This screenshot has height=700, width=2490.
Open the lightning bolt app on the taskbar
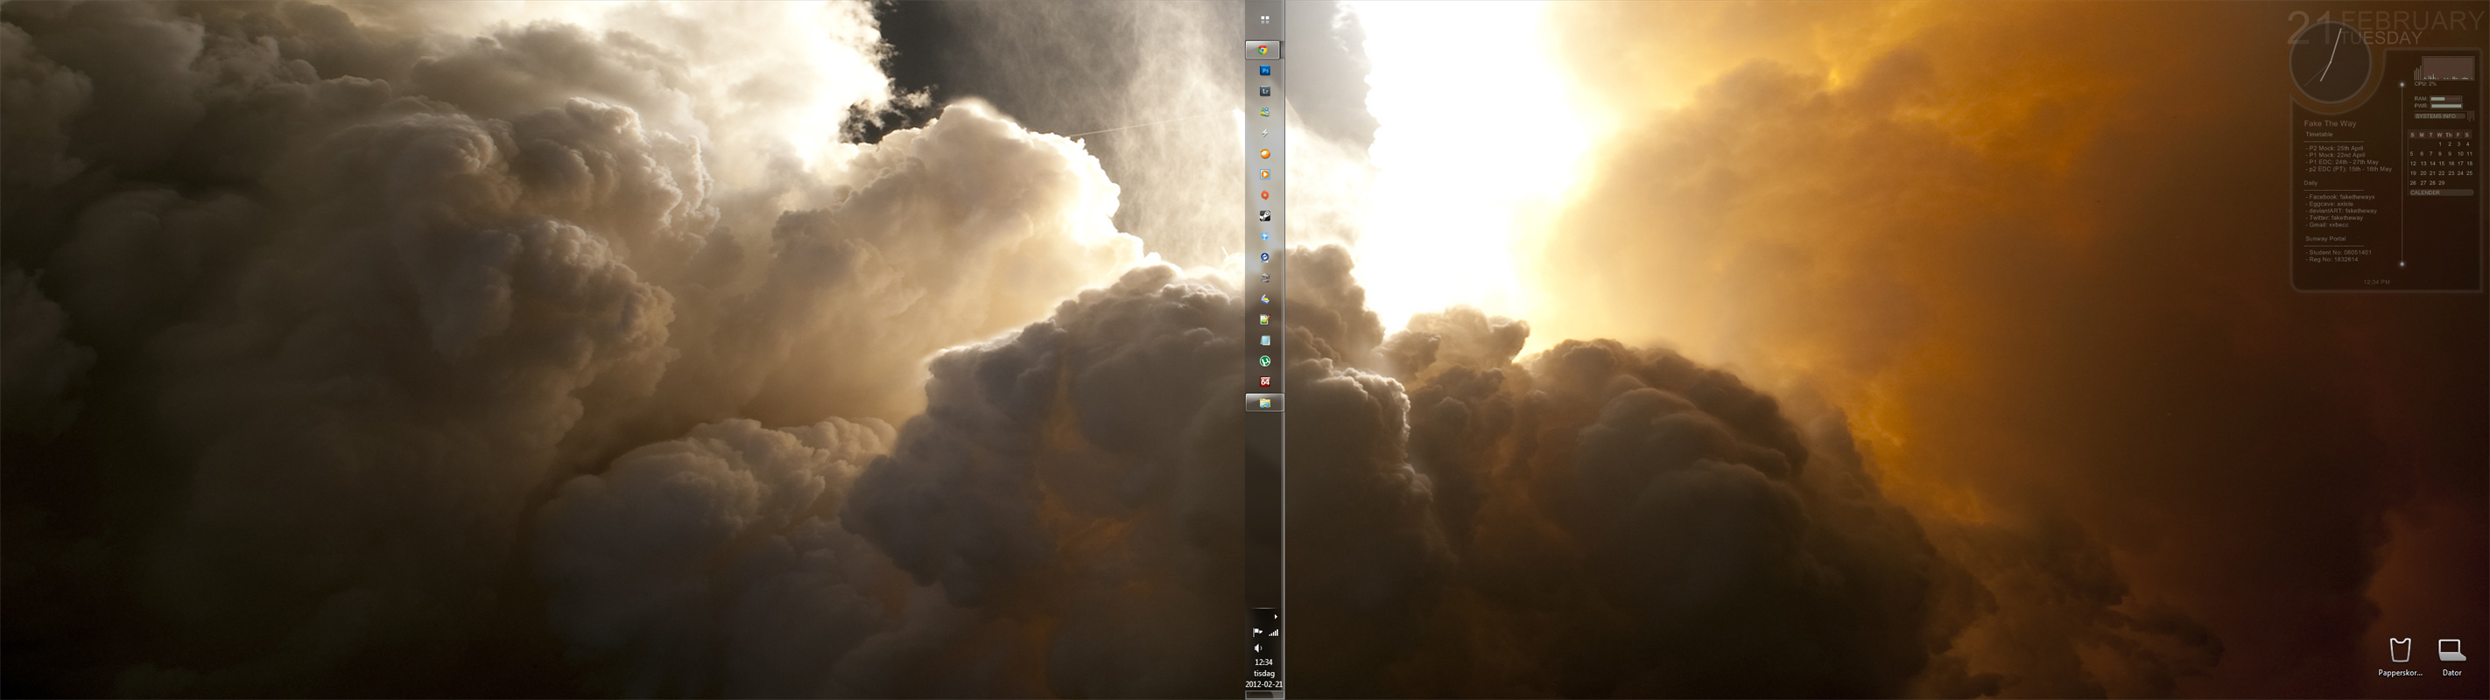(1264, 133)
